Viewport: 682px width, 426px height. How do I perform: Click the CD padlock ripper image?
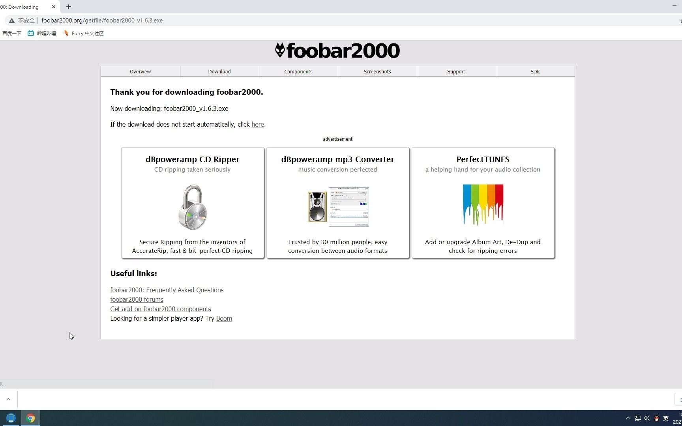193,207
